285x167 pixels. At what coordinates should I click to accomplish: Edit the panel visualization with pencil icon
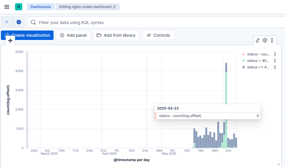tap(258, 40)
